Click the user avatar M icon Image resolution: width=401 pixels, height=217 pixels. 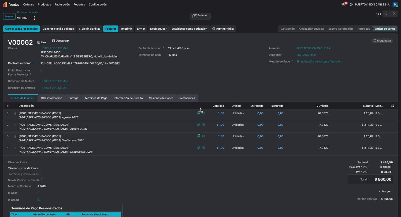click(x=395, y=5)
